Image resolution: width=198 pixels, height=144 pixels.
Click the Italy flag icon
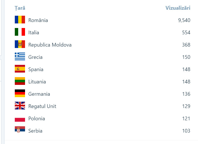coord(20,32)
